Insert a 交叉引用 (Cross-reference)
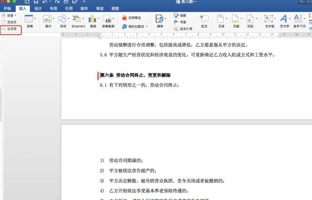This screenshot has width=312, height=200. [183, 29]
